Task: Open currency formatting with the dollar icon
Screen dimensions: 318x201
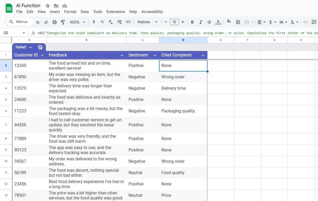Action: pyautogui.click(x=94, y=22)
